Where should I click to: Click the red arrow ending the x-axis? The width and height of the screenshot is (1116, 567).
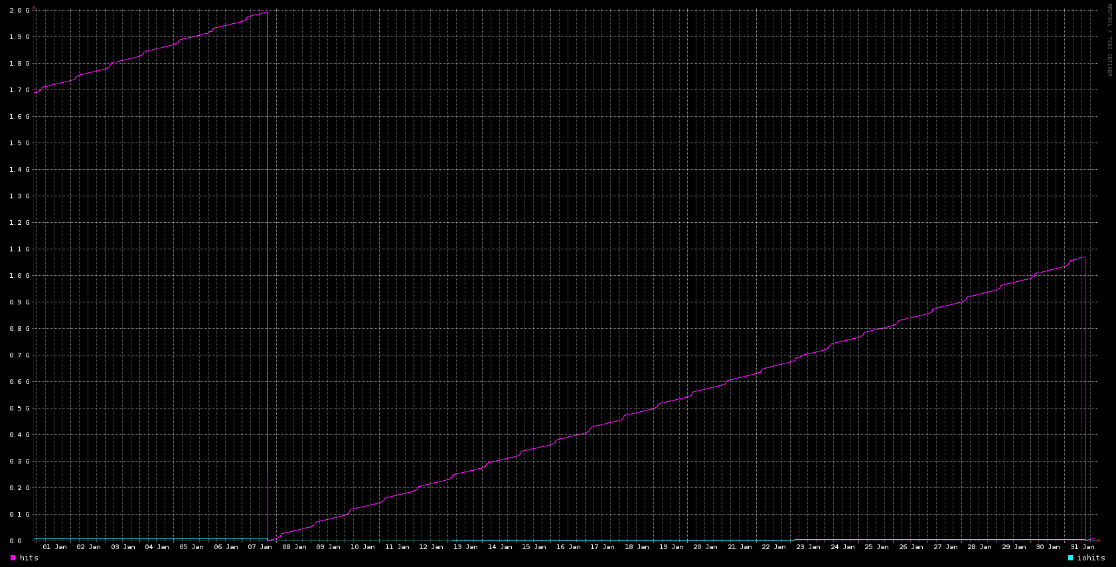tap(1099, 540)
